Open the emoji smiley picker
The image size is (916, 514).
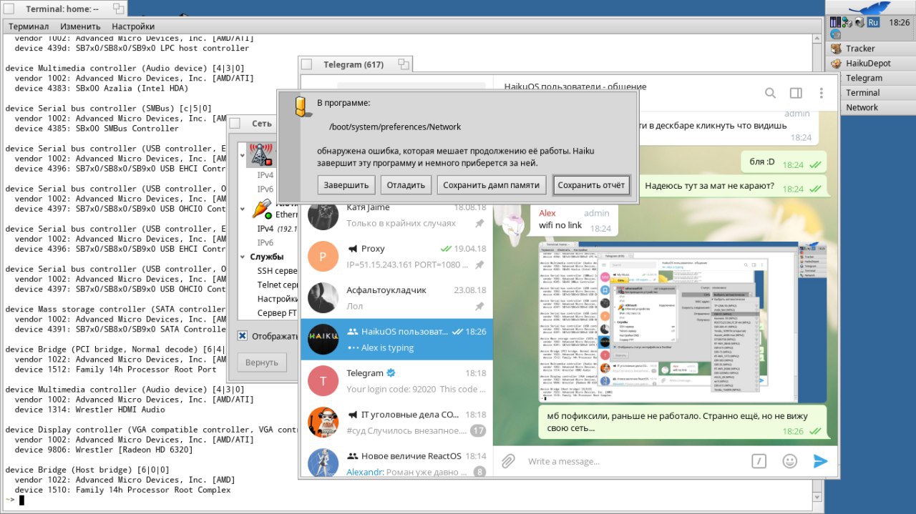tap(790, 461)
